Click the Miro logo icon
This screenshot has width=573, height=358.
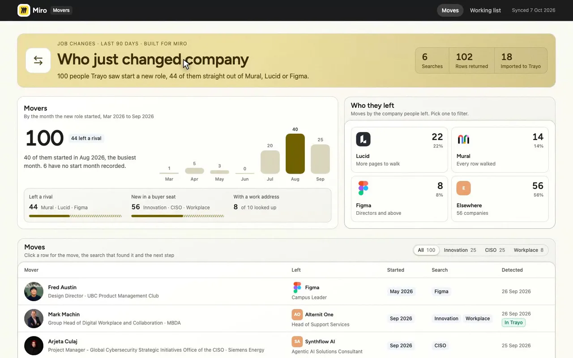pos(24,10)
